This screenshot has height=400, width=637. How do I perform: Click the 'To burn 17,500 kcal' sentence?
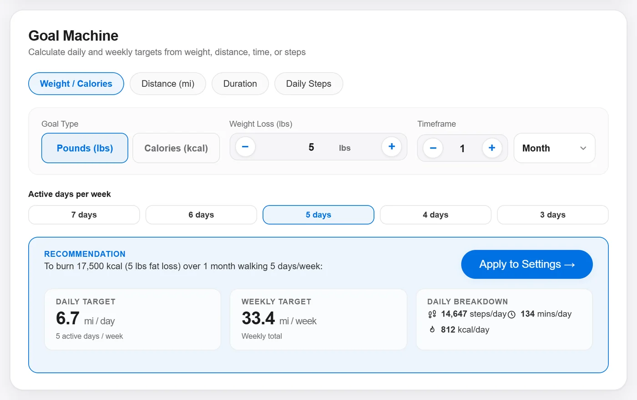(183, 266)
